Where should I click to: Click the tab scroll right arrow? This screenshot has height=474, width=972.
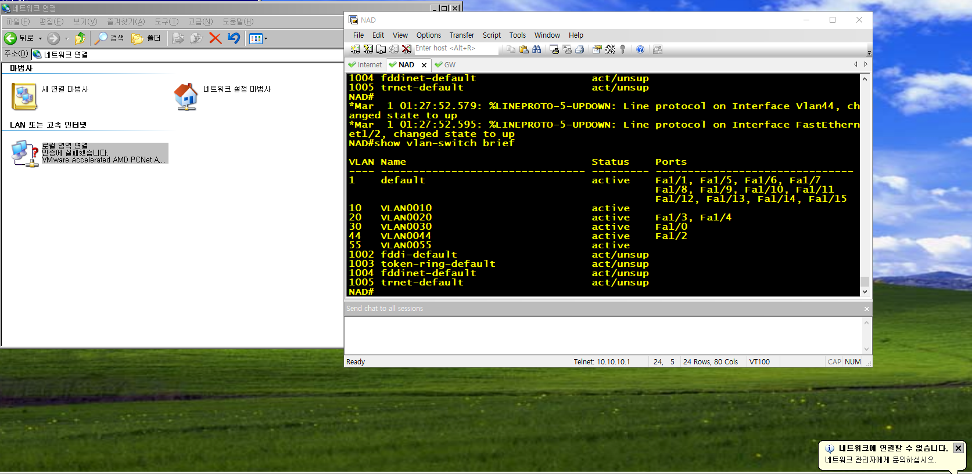coord(866,64)
